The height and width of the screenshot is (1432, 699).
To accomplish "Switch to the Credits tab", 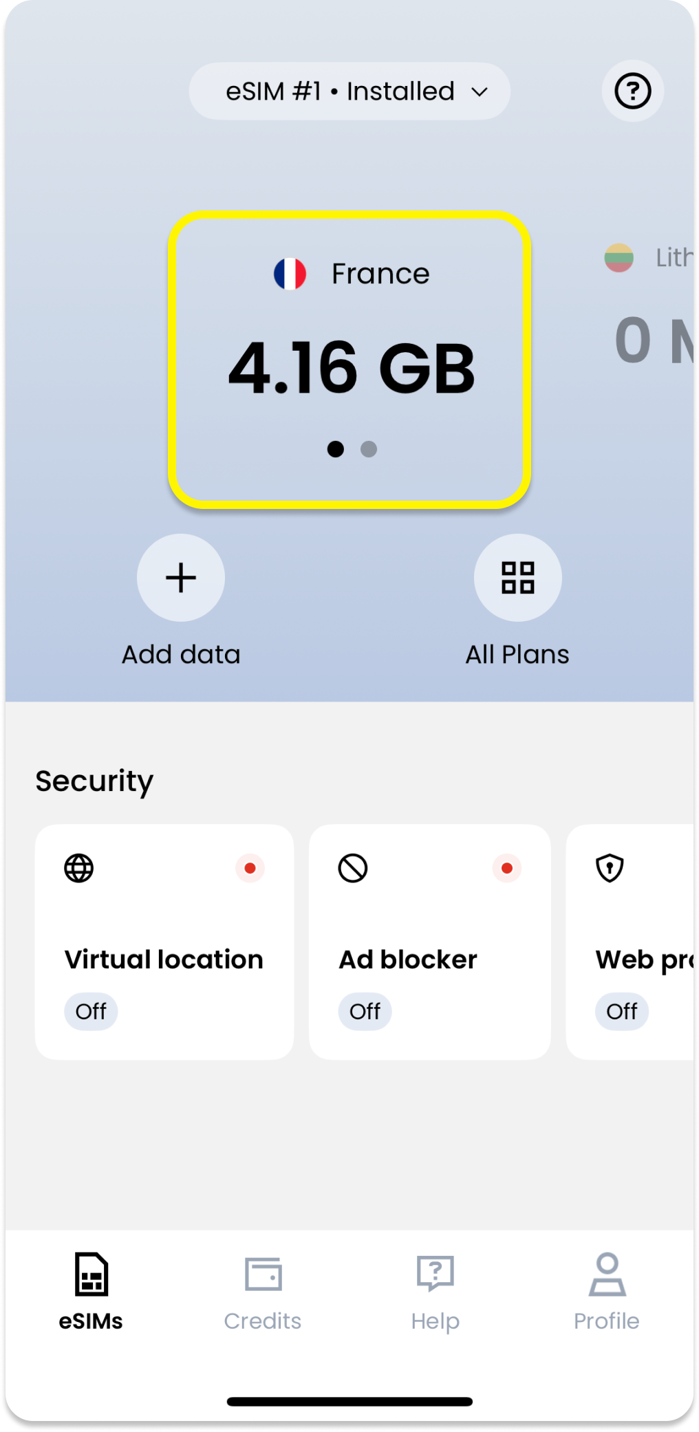I will (263, 1291).
